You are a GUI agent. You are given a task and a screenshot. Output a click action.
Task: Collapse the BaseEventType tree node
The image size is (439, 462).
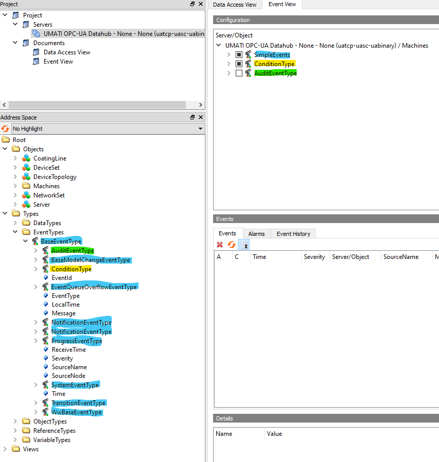tap(25, 241)
